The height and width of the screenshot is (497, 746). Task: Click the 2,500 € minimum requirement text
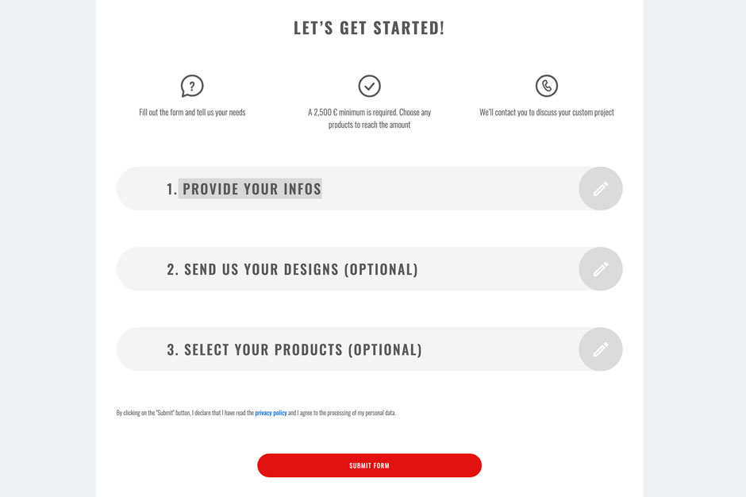pyautogui.click(x=369, y=118)
